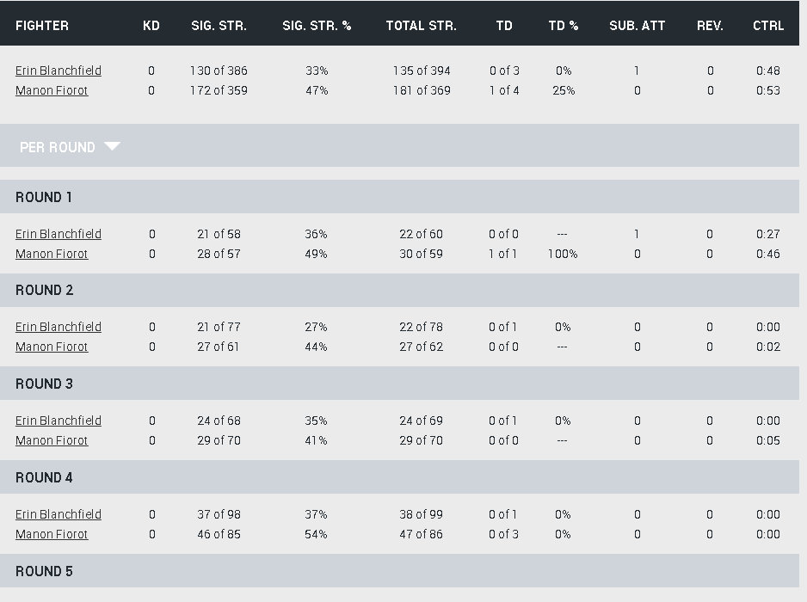Click Manon Fiorot under Round 1

52,254
